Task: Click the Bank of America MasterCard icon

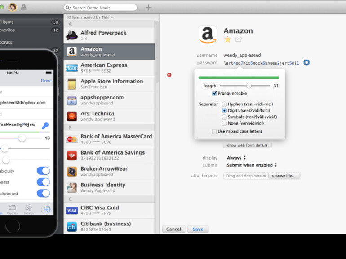Action: click(x=72, y=139)
